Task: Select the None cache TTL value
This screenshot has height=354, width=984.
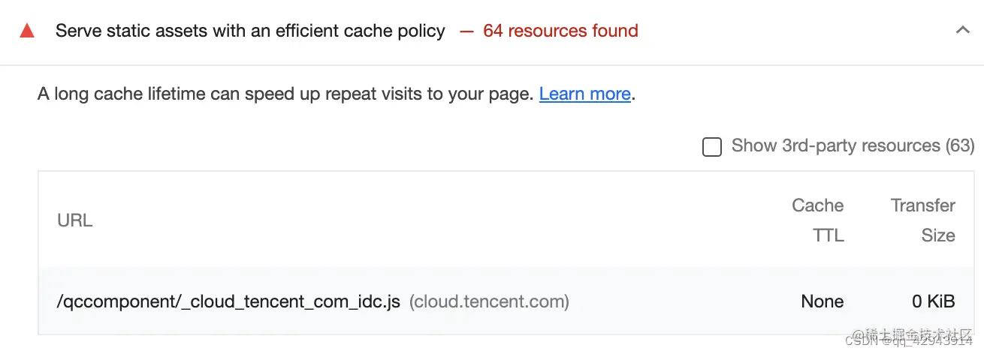Action: [x=822, y=301]
